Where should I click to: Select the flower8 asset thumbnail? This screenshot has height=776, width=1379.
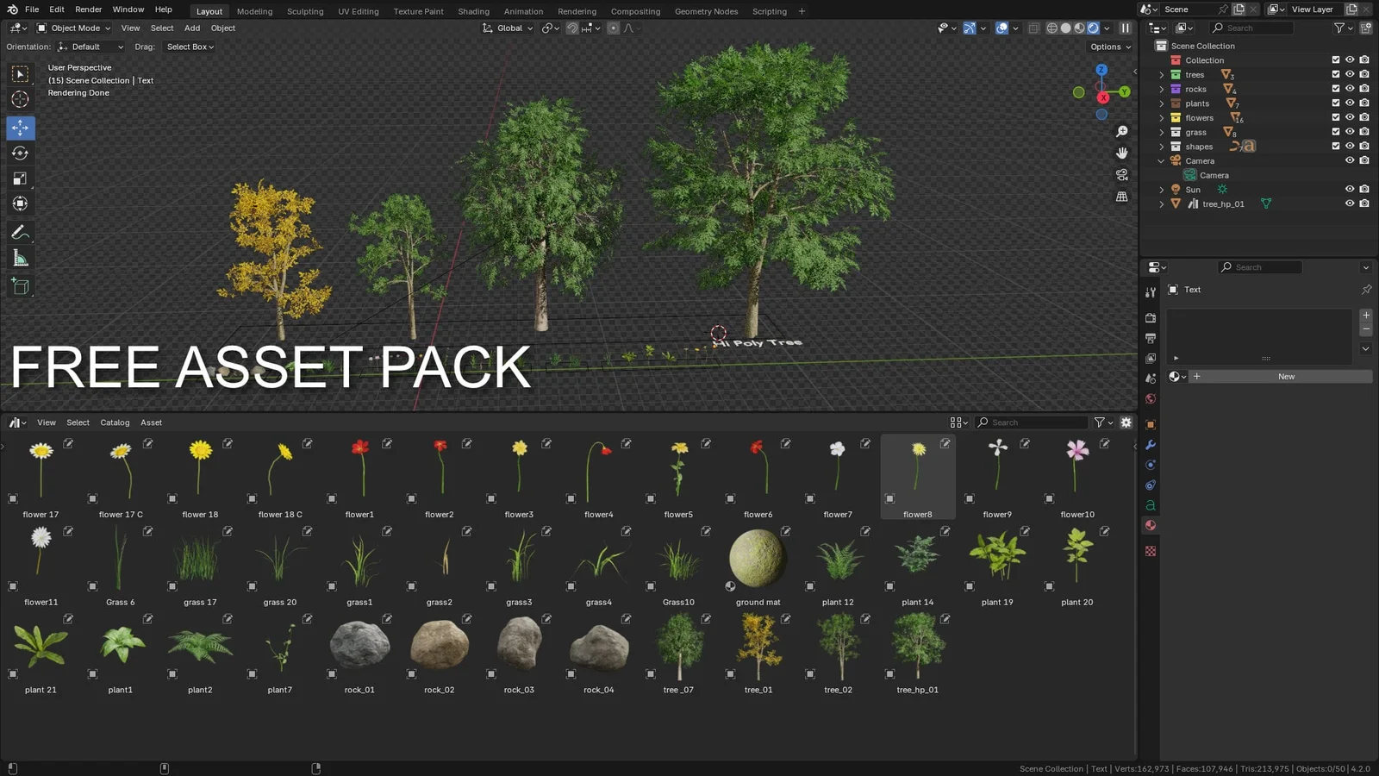(x=917, y=470)
